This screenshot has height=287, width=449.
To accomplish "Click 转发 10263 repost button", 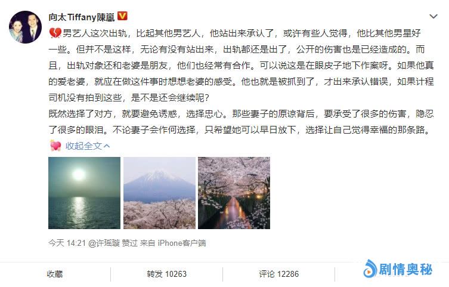I will (x=166, y=274).
